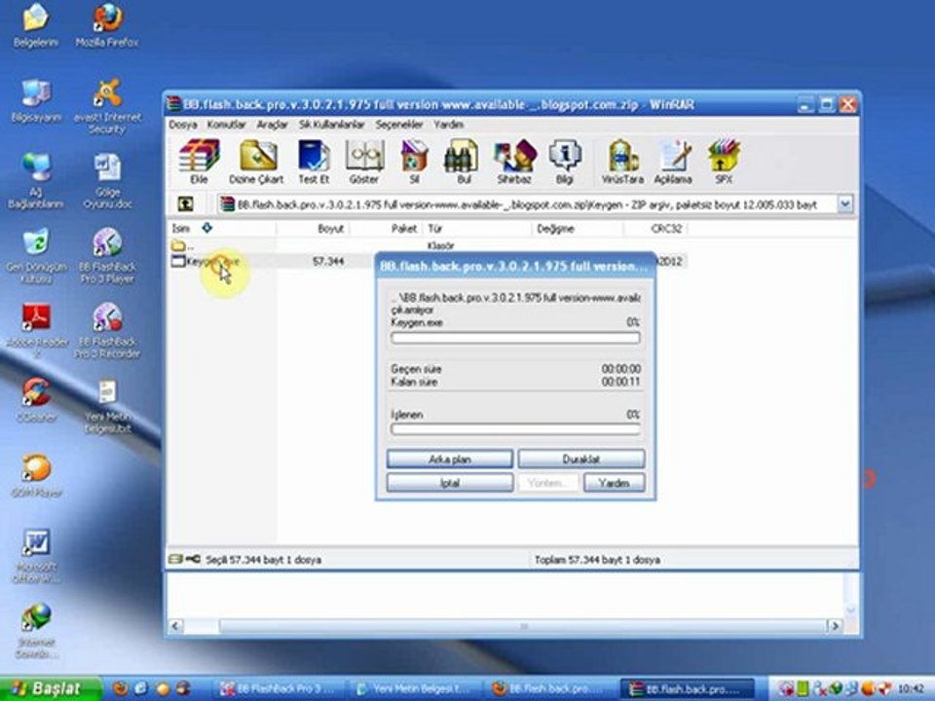
Task: Click the up one level folder button
Action: pyautogui.click(x=185, y=204)
